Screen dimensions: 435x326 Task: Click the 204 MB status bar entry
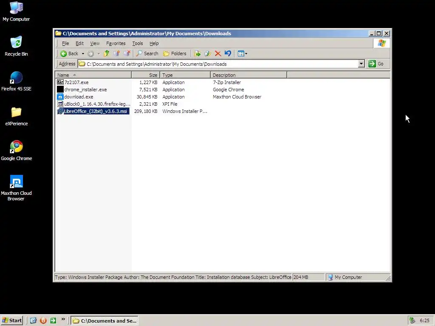click(x=308, y=277)
